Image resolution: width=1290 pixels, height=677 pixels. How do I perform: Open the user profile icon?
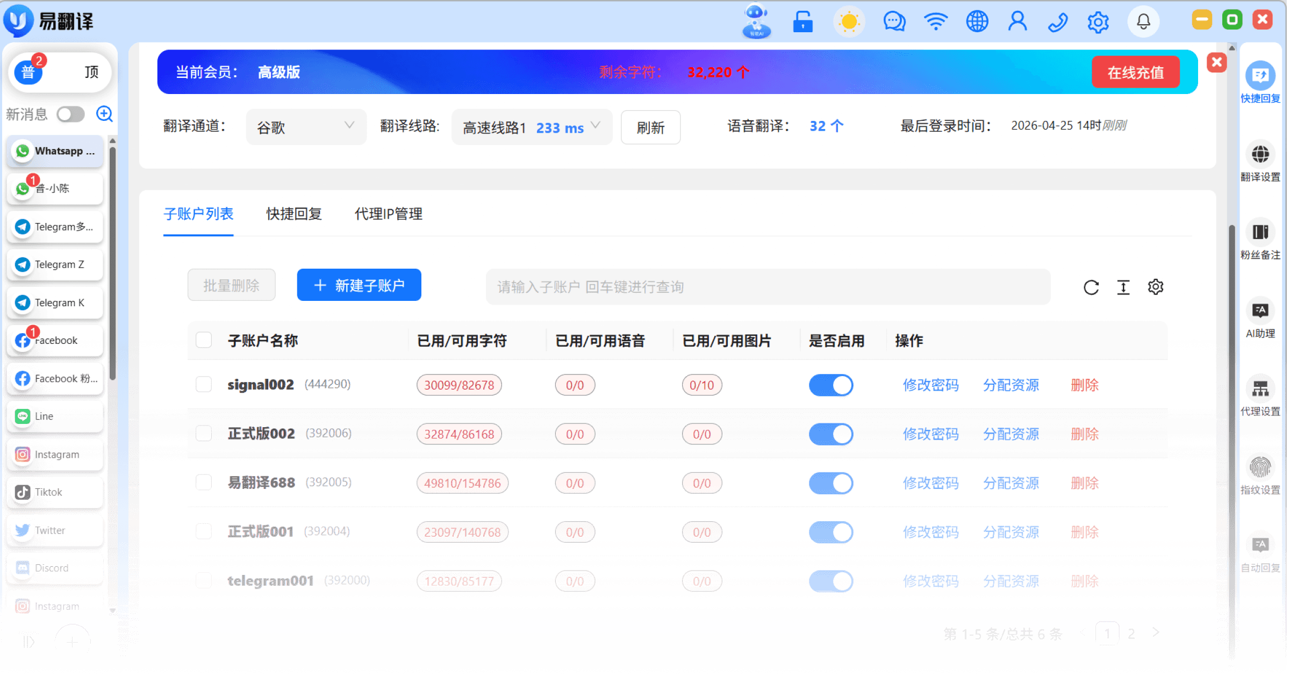point(1017,22)
